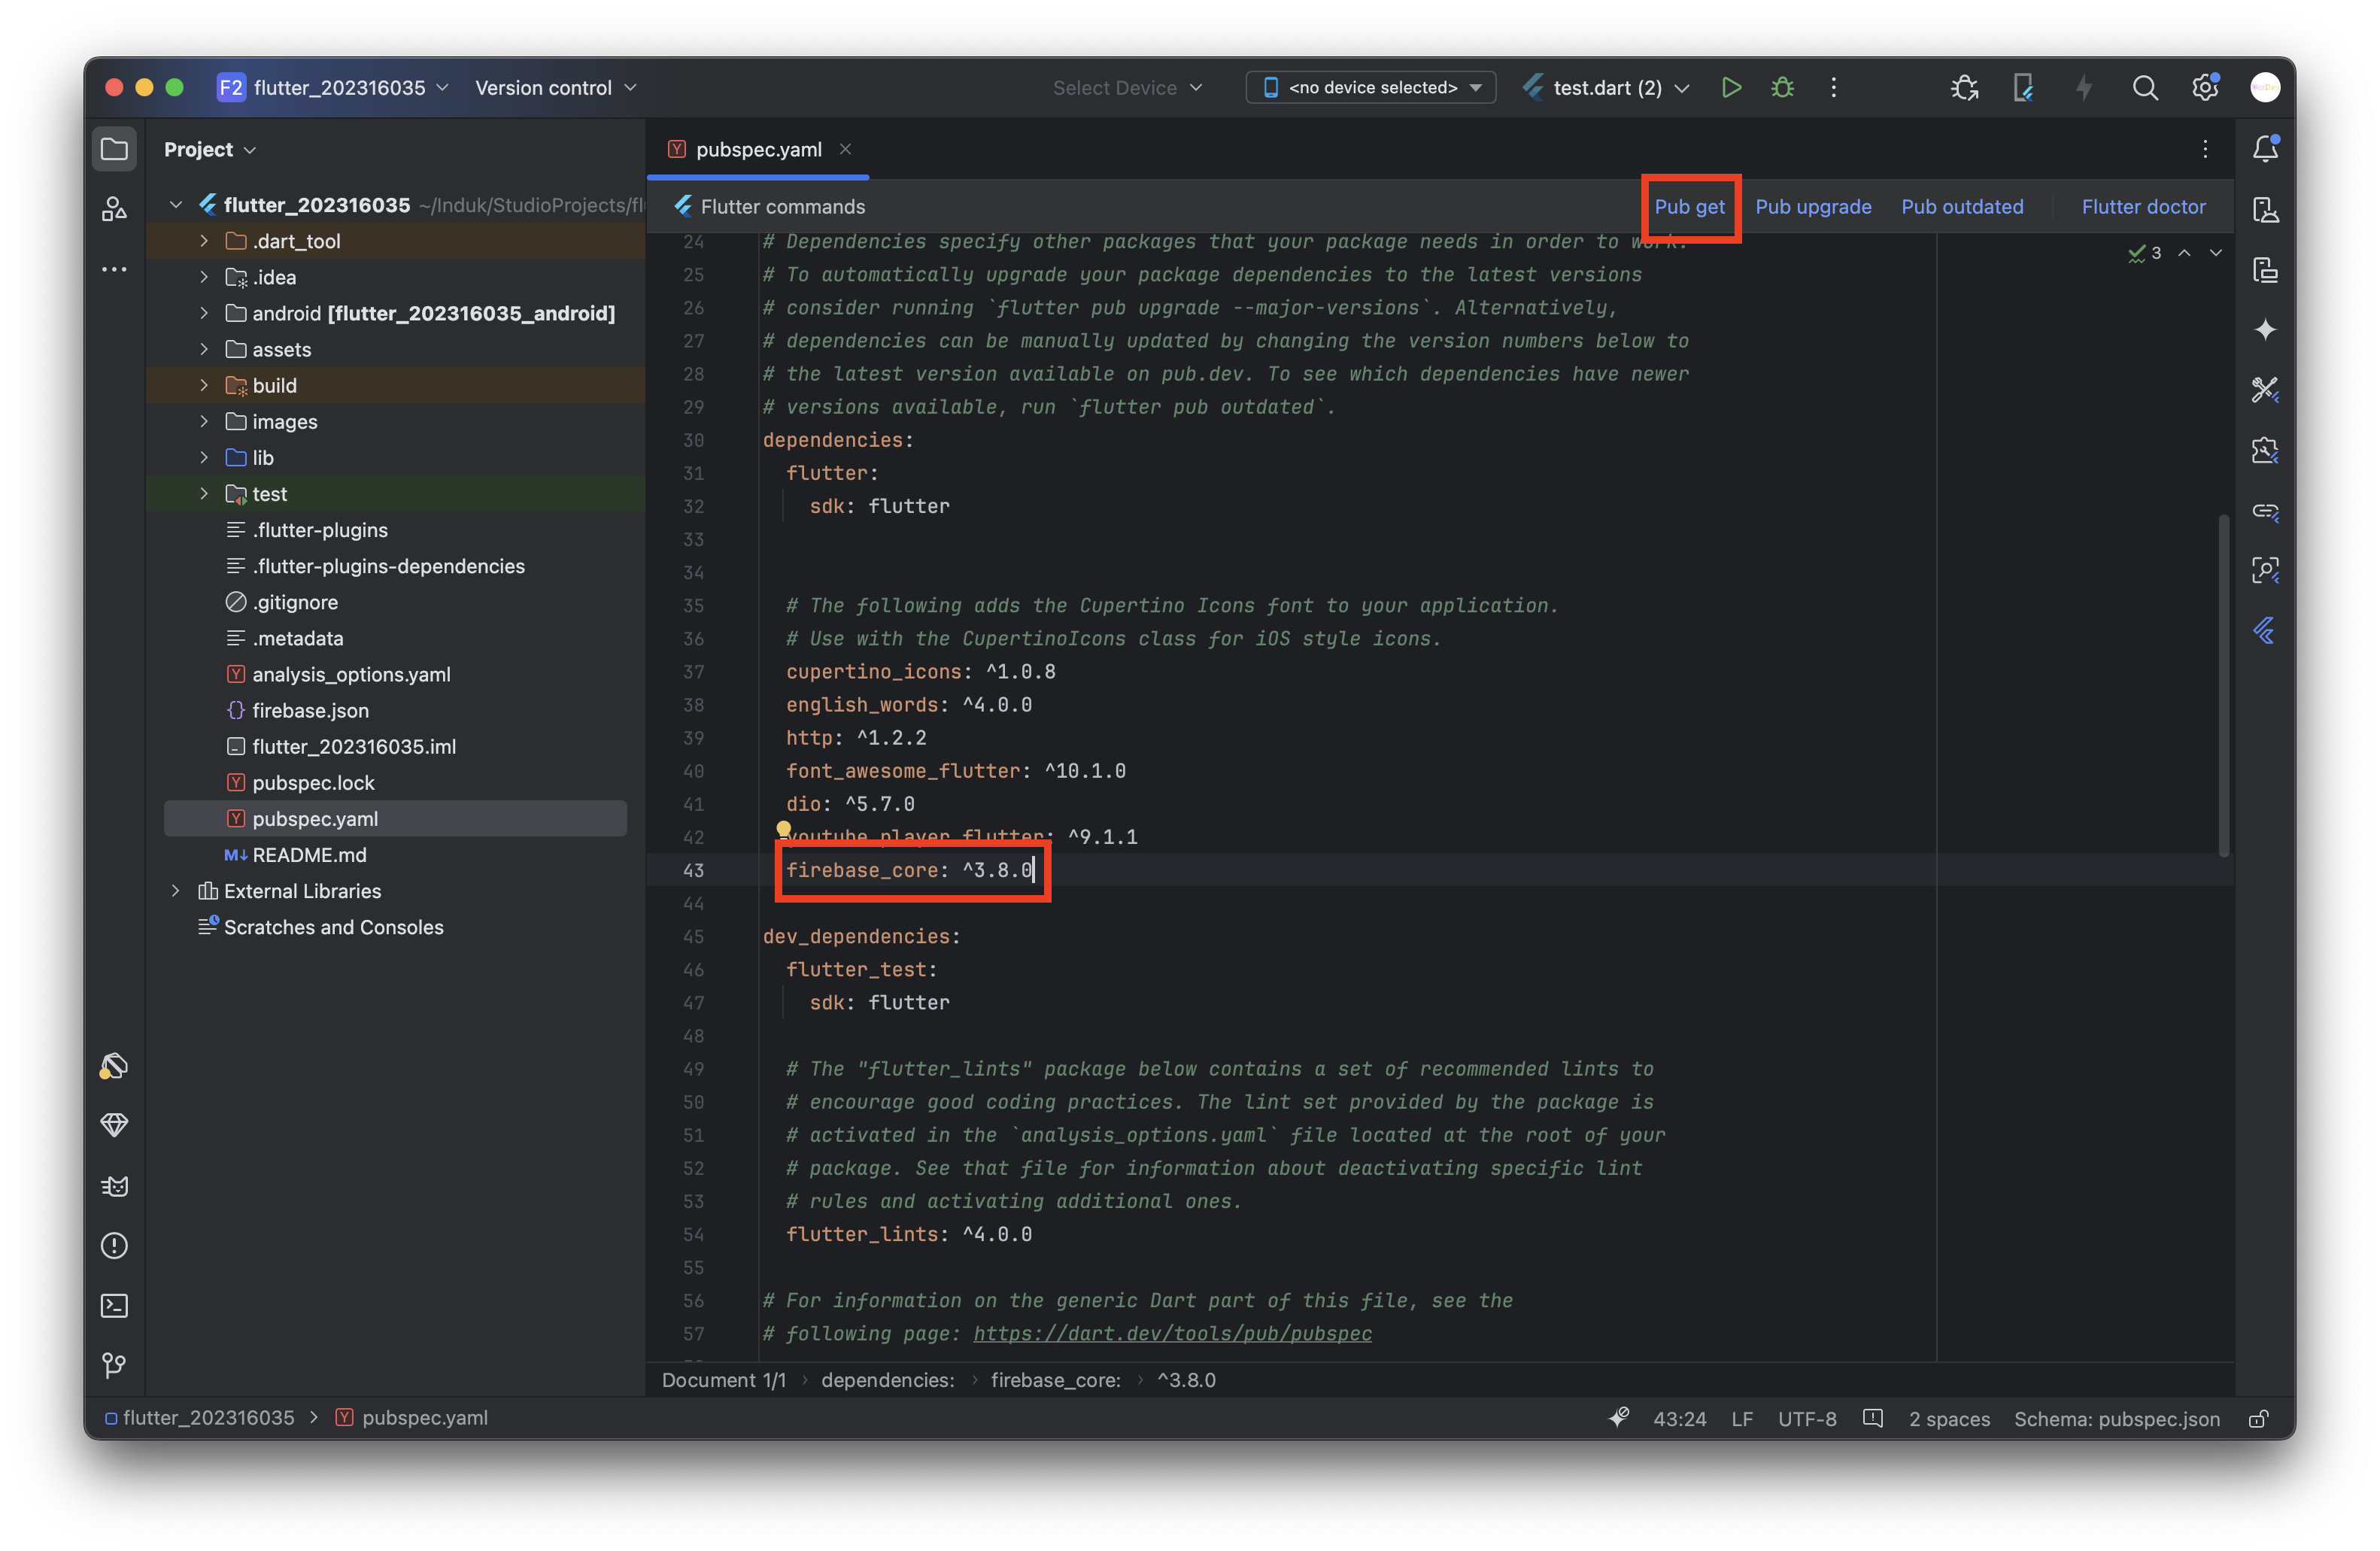Click the Pub get link
This screenshot has width=2380, height=1551.
point(1689,207)
